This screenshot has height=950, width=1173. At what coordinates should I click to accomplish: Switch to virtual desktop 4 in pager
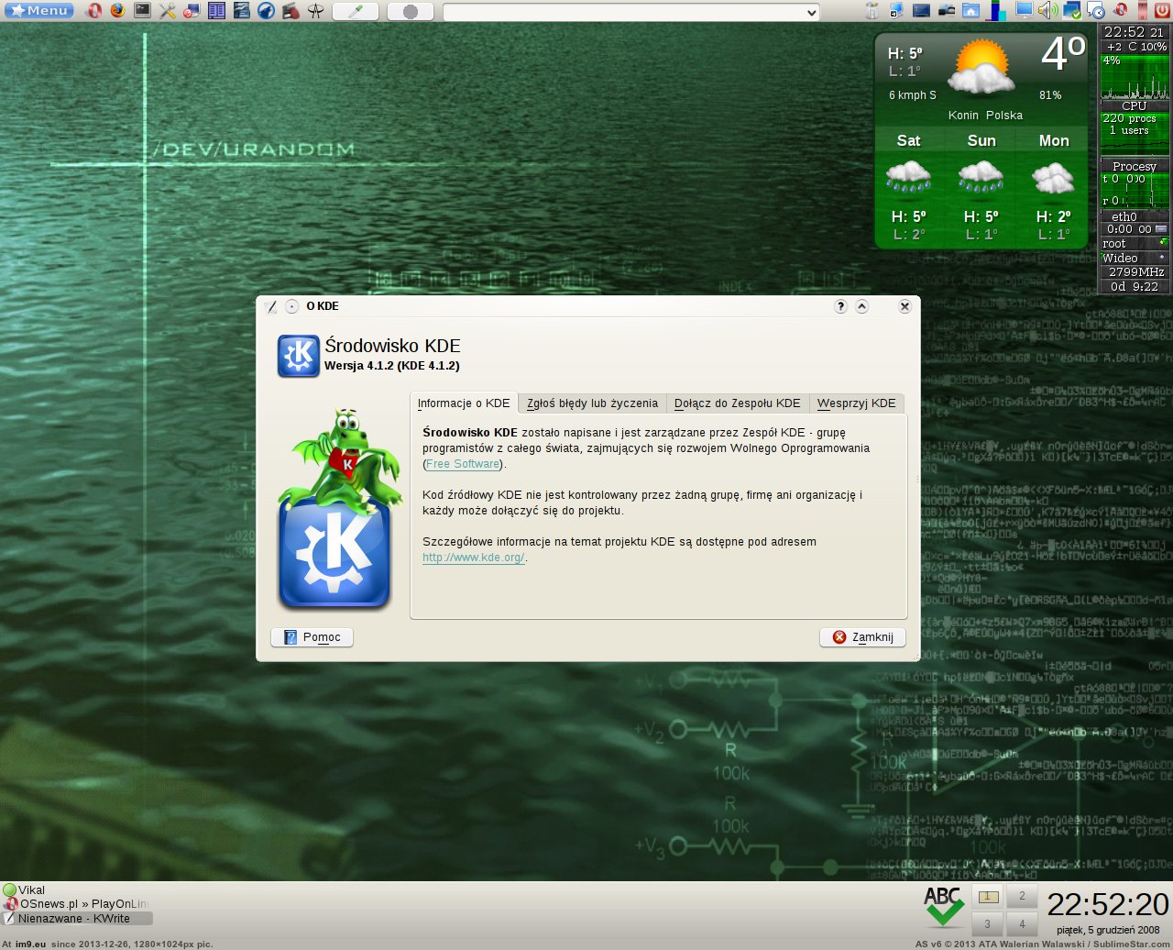(x=1022, y=923)
